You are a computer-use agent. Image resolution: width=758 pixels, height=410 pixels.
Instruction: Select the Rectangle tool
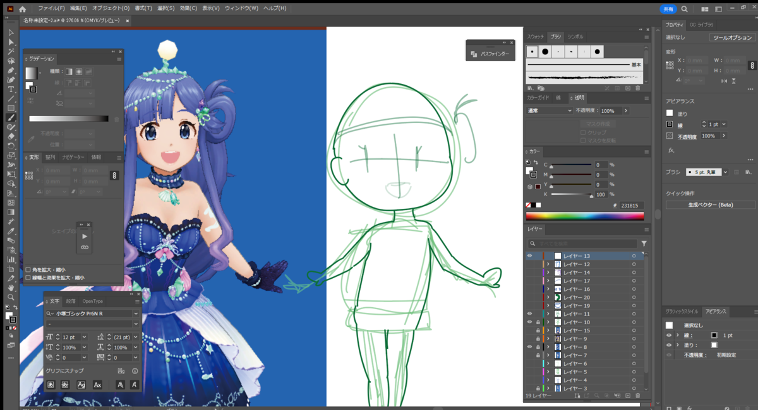point(11,108)
